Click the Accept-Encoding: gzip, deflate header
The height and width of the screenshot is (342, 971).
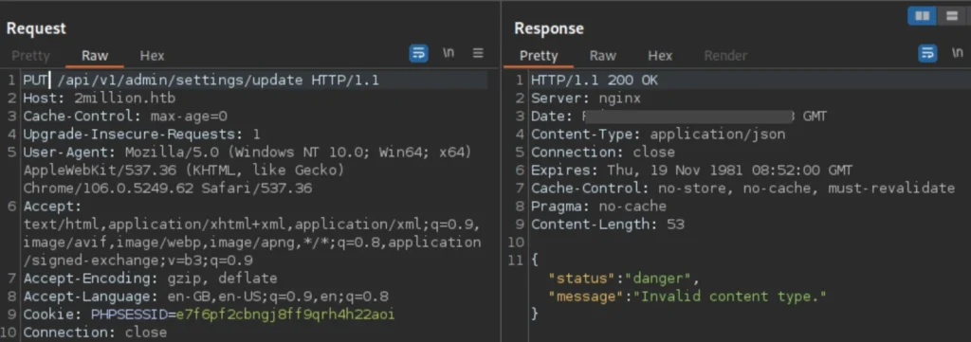click(x=150, y=279)
